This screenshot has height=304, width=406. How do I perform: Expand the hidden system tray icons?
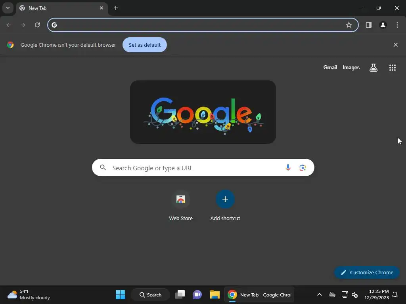(320, 294)
